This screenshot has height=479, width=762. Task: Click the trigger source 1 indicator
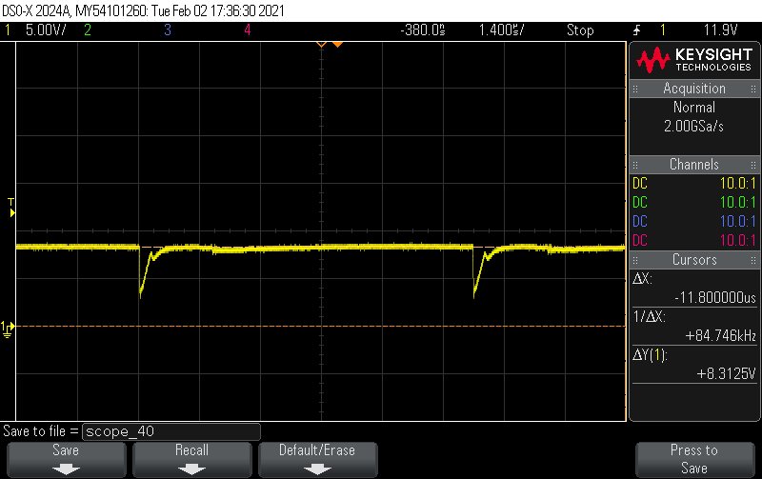pyautogui.click(x=663, y=30)
